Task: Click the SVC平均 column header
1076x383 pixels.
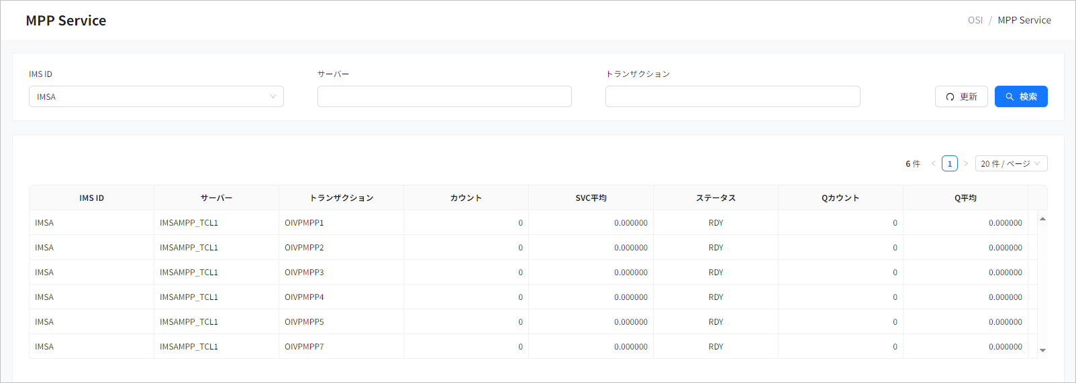Action: point(591,198)
